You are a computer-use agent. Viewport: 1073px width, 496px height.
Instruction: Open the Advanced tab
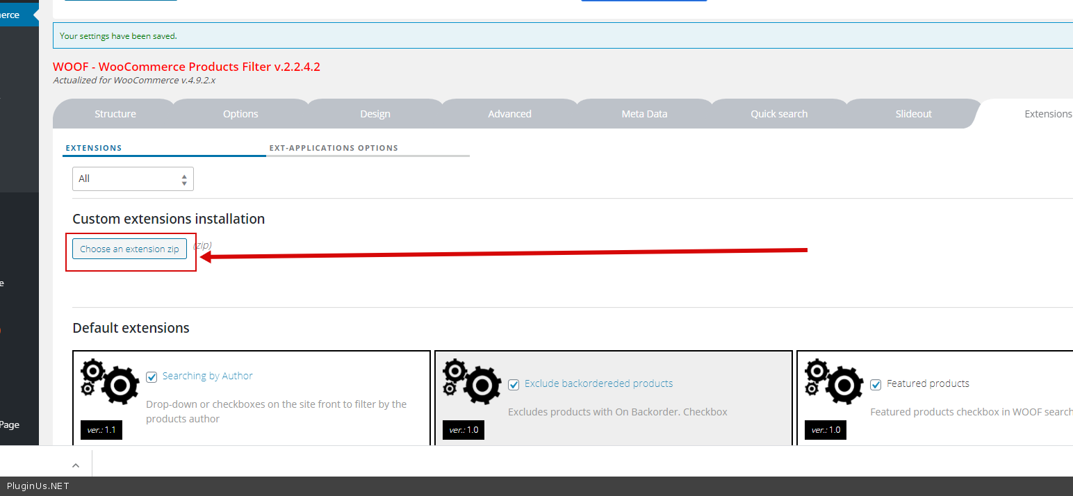pyautogui.click(x=509, y=114)
